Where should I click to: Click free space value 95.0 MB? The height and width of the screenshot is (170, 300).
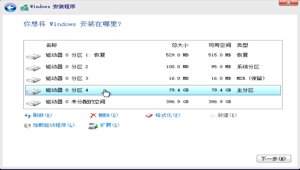pyautogui.click(x=221, y=67)
